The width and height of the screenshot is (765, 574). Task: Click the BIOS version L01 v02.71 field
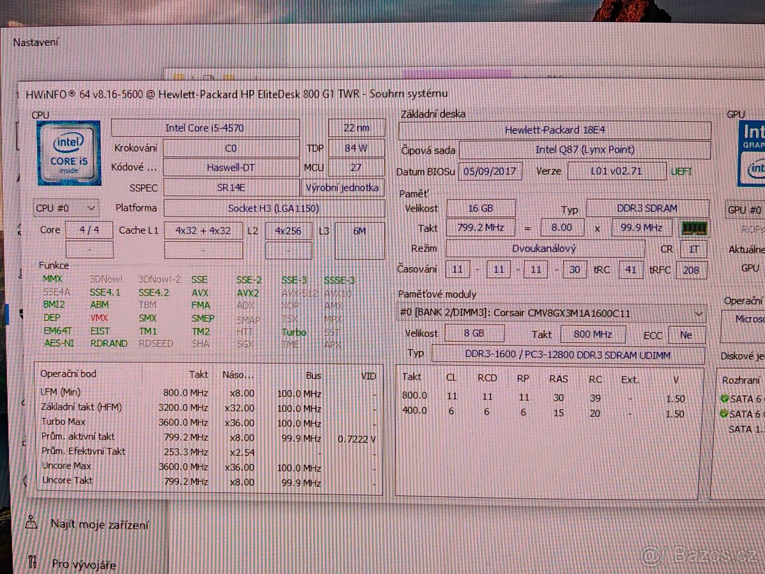click(616, 172)
